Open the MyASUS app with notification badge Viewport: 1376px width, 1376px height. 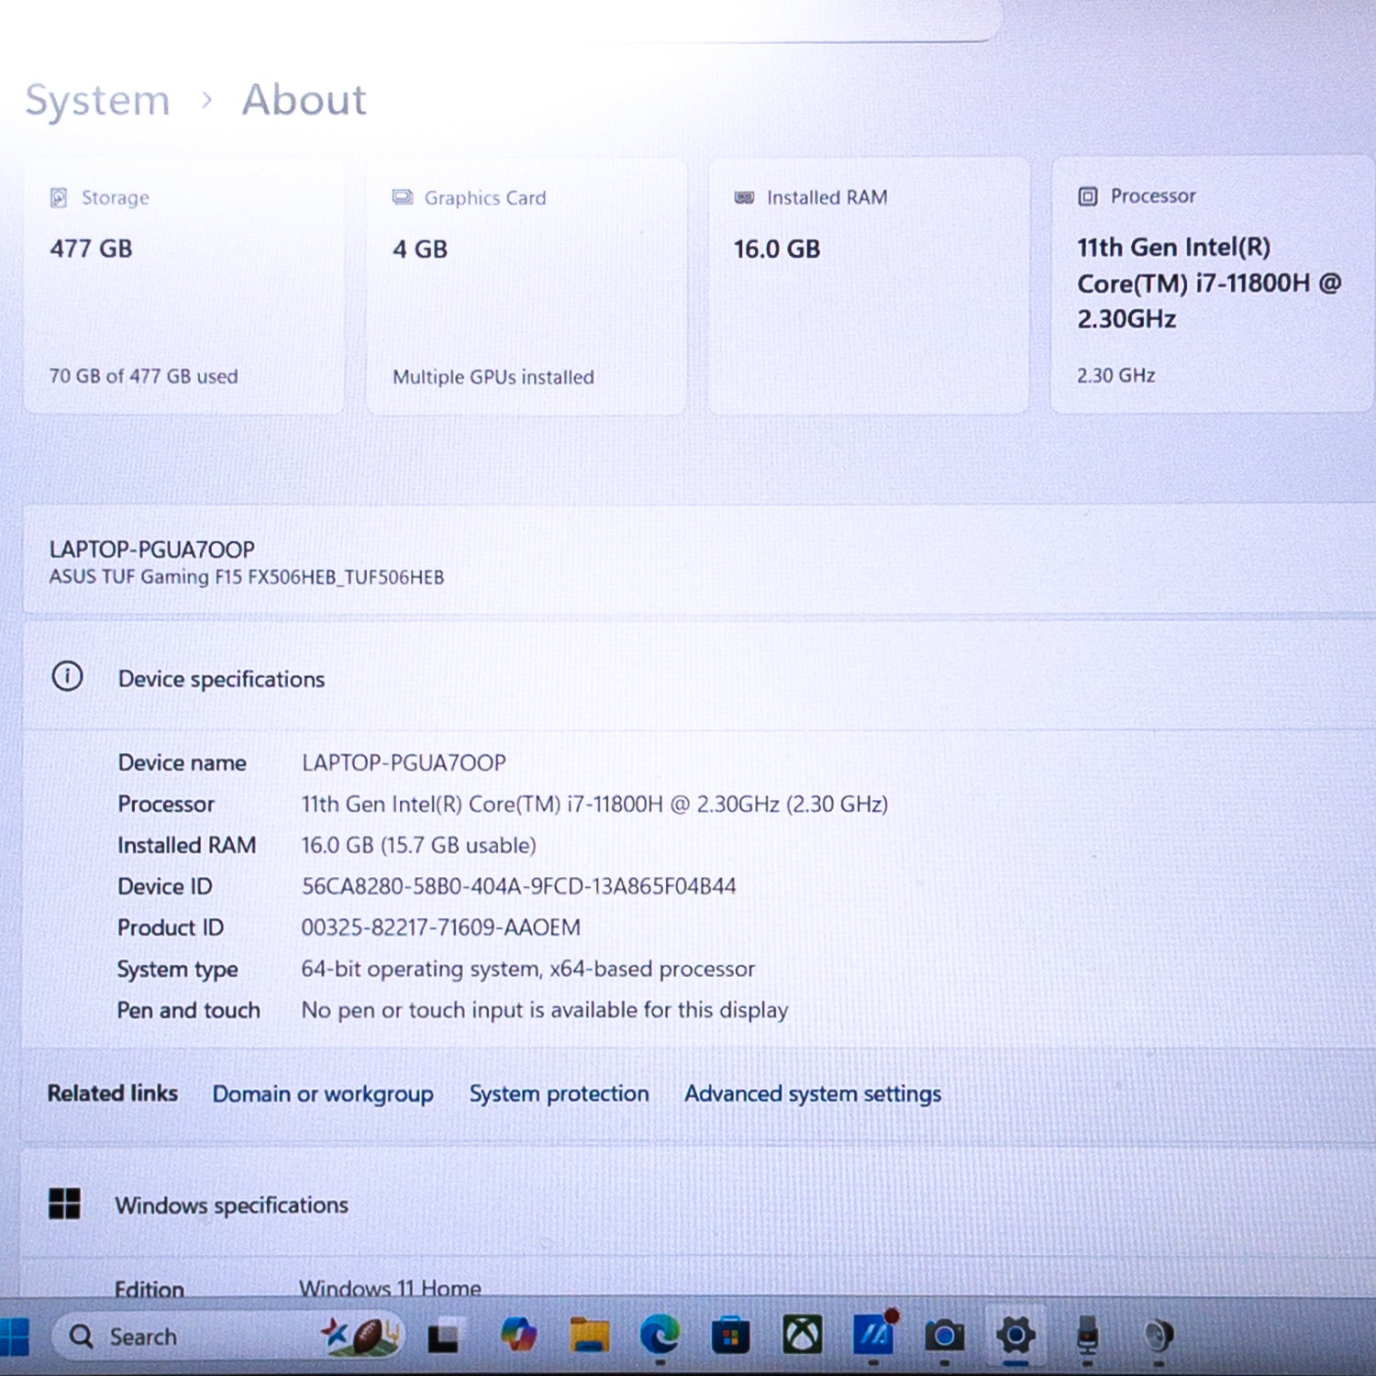(x=873, y=1335)
